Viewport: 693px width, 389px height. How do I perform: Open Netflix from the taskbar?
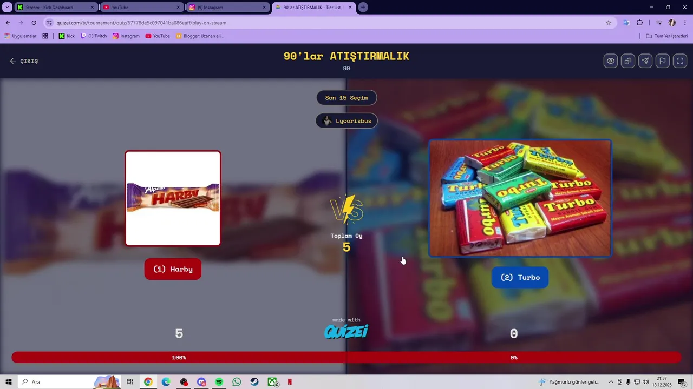290,382
